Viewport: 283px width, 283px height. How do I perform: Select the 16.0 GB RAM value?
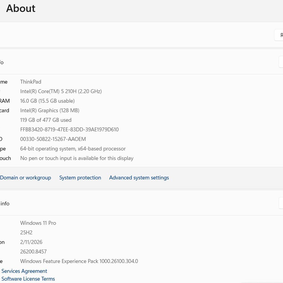47,101
